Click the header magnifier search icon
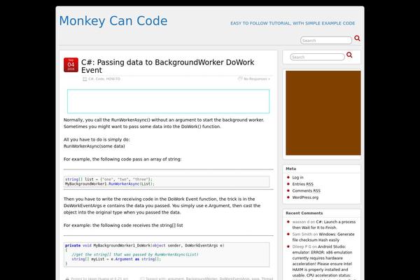 click(357, 38)
